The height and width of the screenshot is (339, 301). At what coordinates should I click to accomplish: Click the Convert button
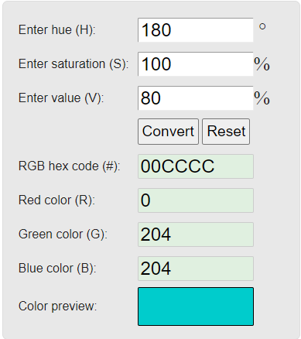click(x=168, y=132)
